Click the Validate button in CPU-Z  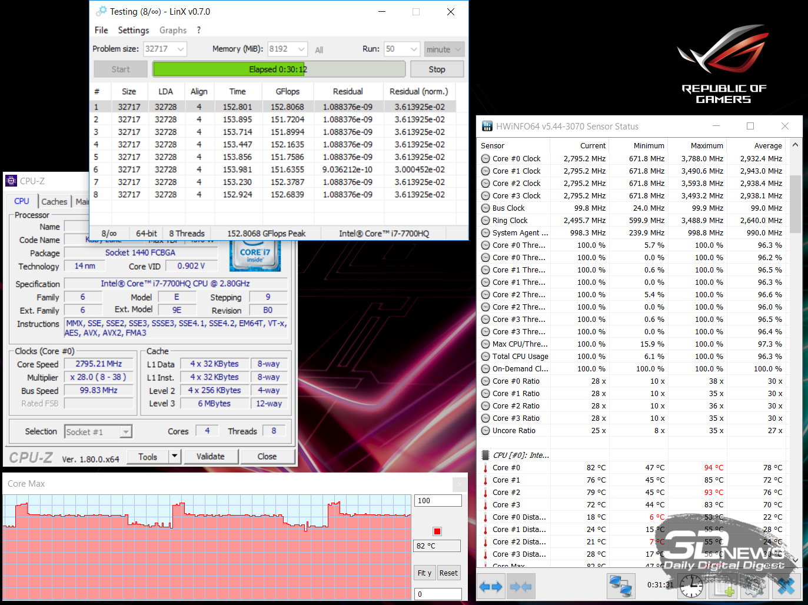click(x=210, y=456)
